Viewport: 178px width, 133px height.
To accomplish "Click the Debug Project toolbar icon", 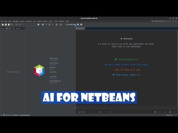I will tap(57, 25).
